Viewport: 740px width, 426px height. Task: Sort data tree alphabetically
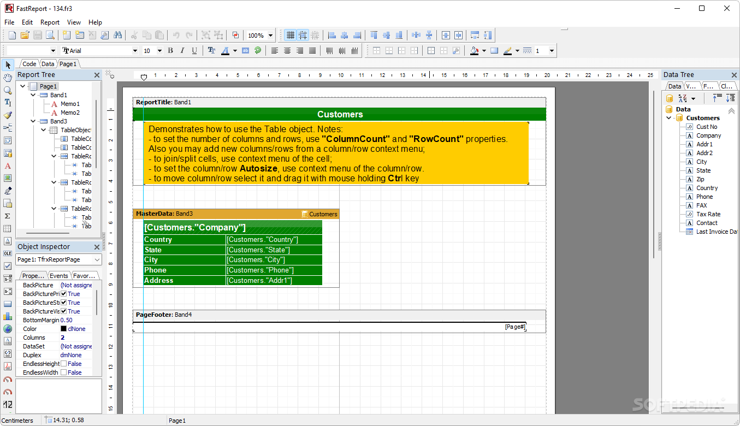[x=683, y=98]
